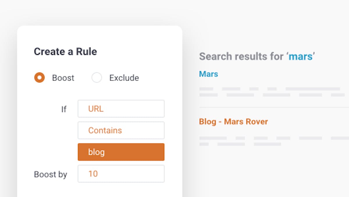Click the "If" condition label
This screenshot has height=197, width=349.
click(x=64, y=109)
